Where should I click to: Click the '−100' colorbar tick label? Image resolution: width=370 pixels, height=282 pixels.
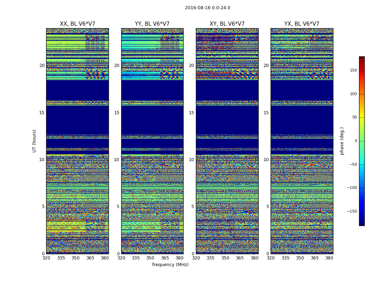tap(352, 188)
